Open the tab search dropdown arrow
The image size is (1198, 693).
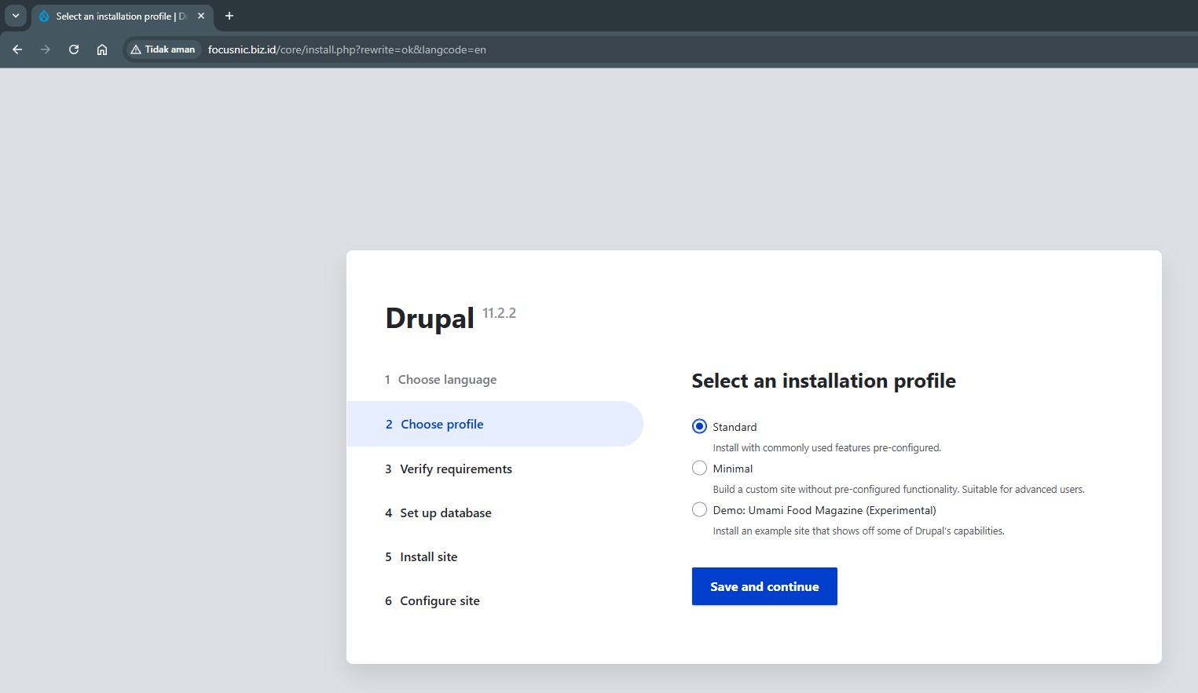point(16,16)
